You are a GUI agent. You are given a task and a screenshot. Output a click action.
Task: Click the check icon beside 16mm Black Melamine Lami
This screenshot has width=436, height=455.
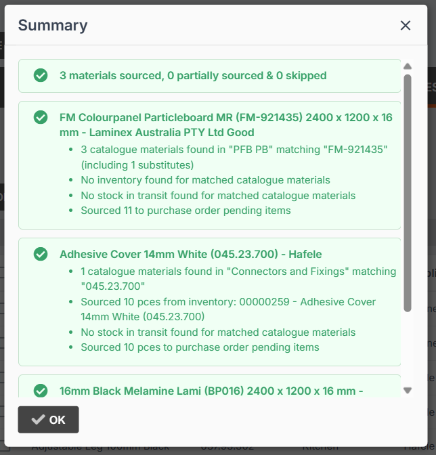(x=41, y=390)
